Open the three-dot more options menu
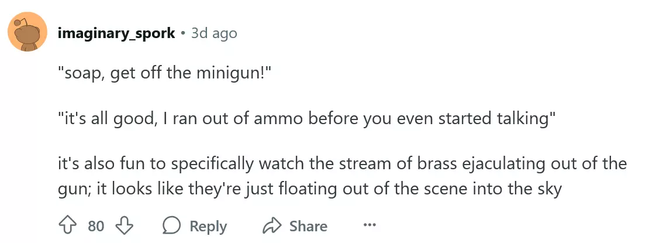This screenshot has height=243, width=649. pos(369,225)
